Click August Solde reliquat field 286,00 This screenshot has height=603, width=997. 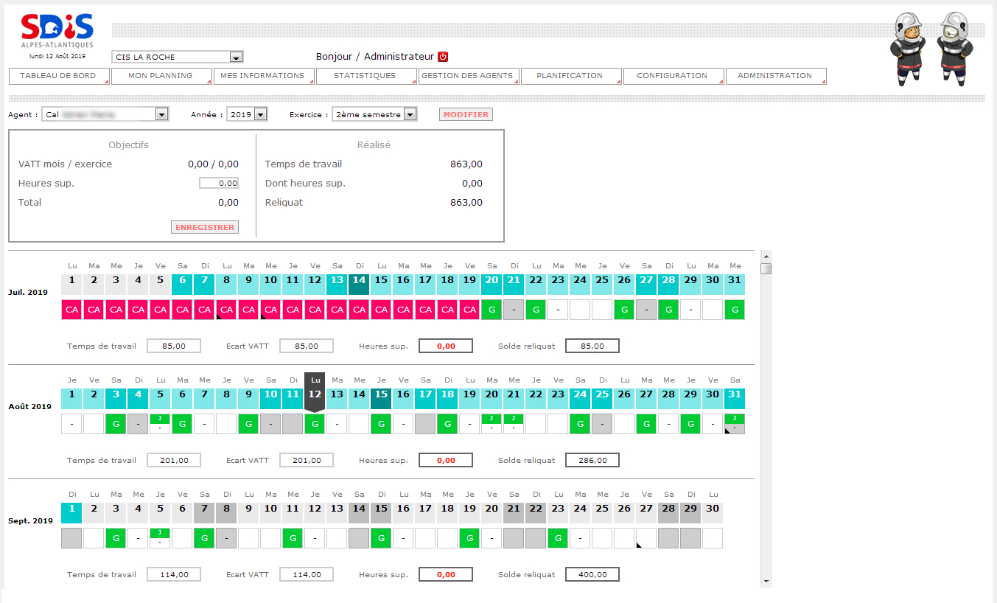tap(592, 460)
